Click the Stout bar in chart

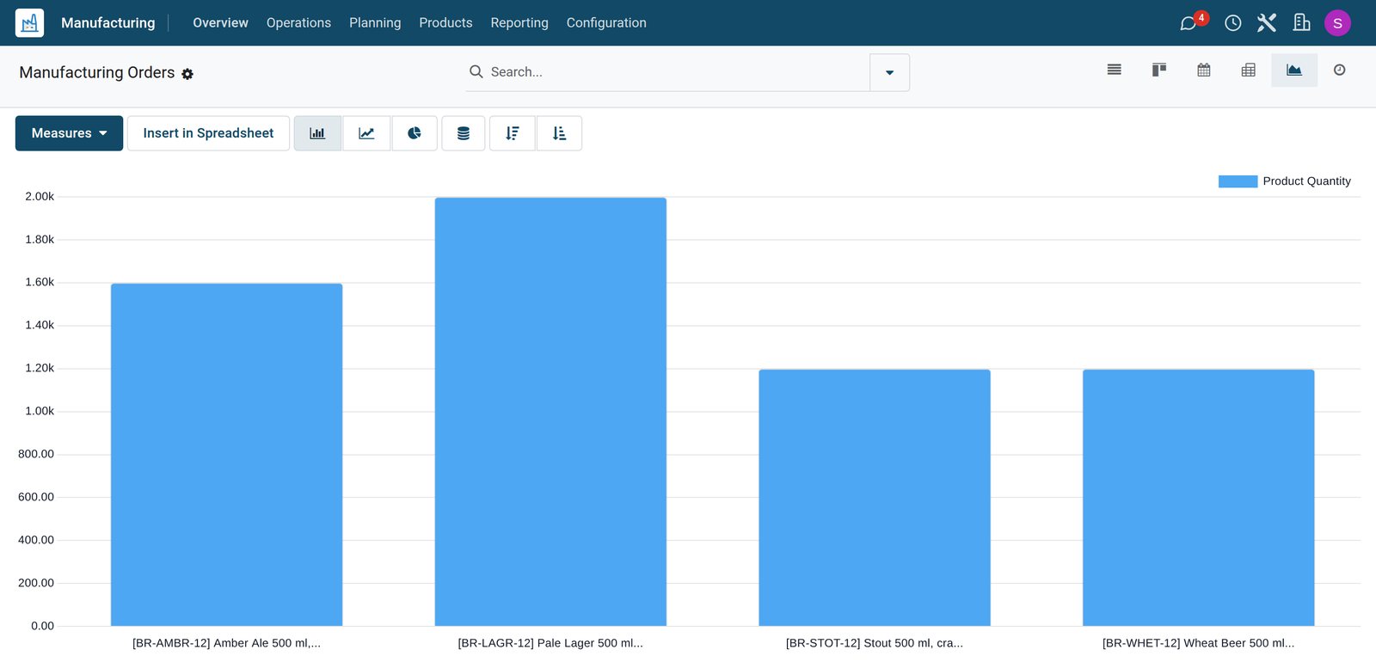point(875,498)
